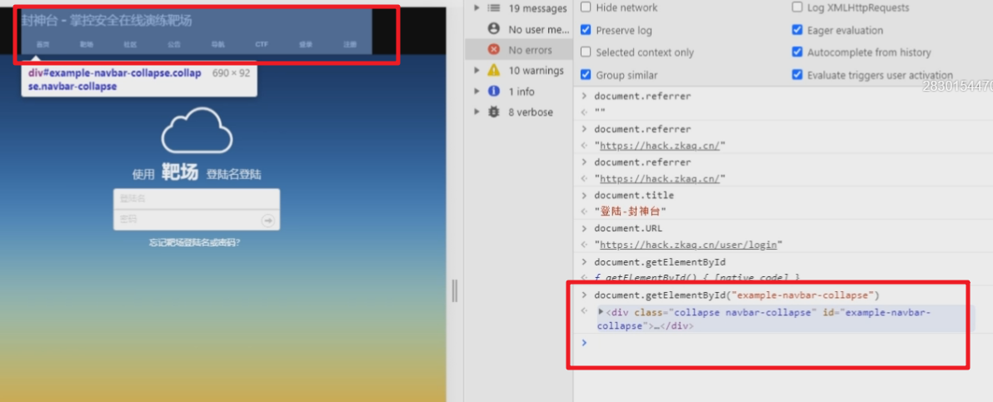Select the 8 verbose sidebar row
993x402 pixels.
[x=519, y=112]
